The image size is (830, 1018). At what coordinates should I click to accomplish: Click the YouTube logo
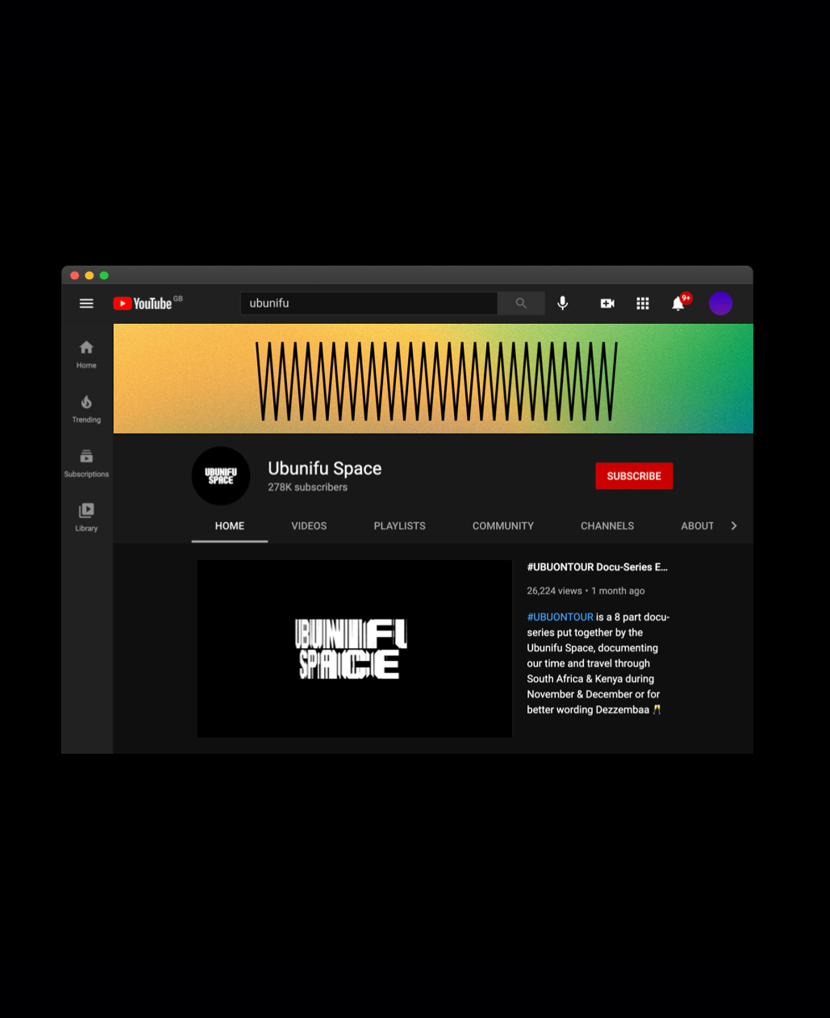[143, 303]
